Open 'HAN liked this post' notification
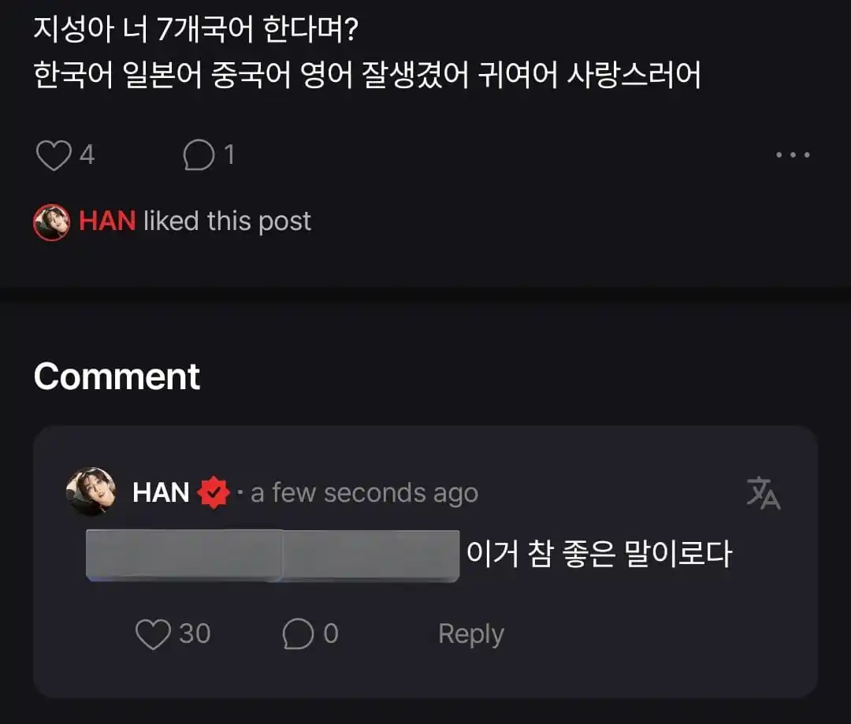Image resolution: width=851 pixels, height=724 pixels. 173,221
